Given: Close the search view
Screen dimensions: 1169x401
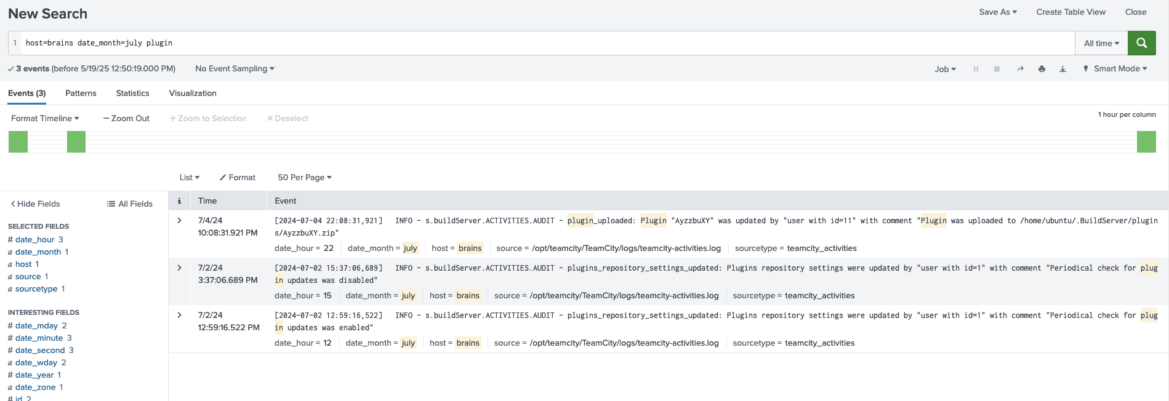Looking at the screenshot, I should 1136,12.
